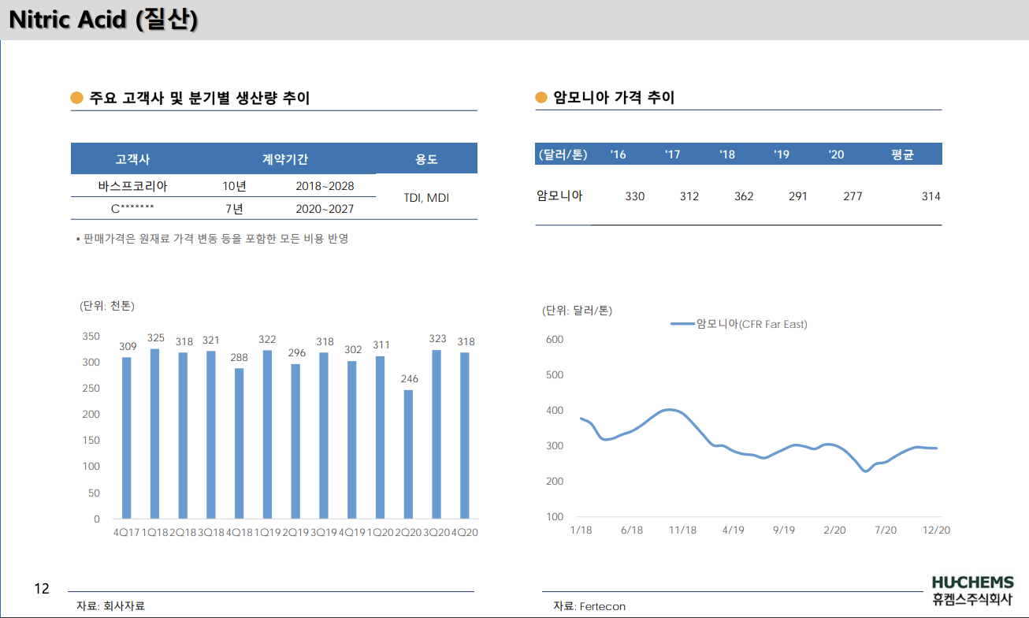The height and width of the screenshot is (618, 1029).
Task: Select the C******* customer cell
Action: coord(132,208)
